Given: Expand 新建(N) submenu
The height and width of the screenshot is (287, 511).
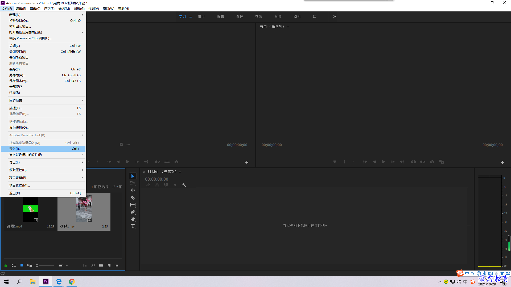Looking at the screenshot, I should point(43,15).
